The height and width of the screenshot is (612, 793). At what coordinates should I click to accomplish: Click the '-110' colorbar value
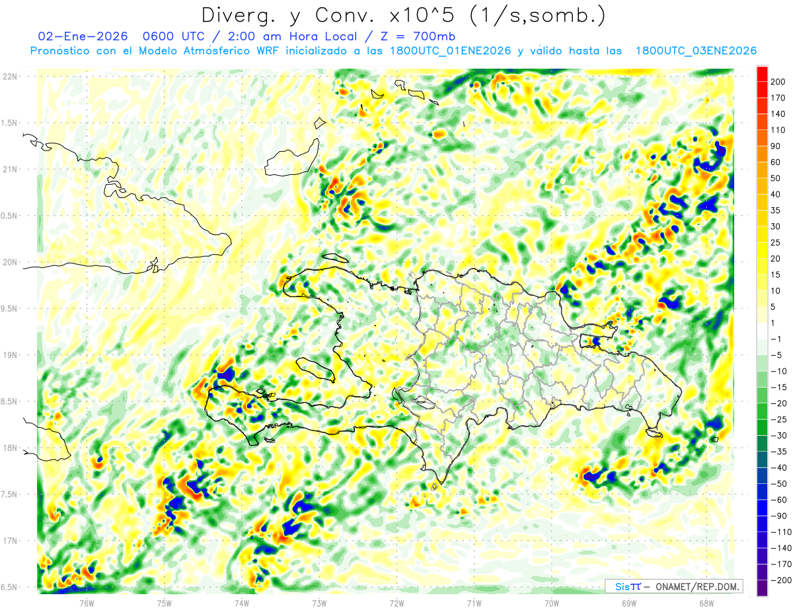tap(780, 532)
